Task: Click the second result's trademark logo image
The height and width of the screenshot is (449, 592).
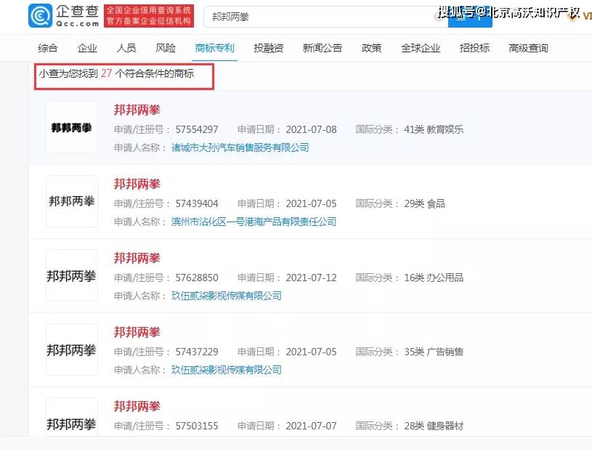Action: pos(71,202)
